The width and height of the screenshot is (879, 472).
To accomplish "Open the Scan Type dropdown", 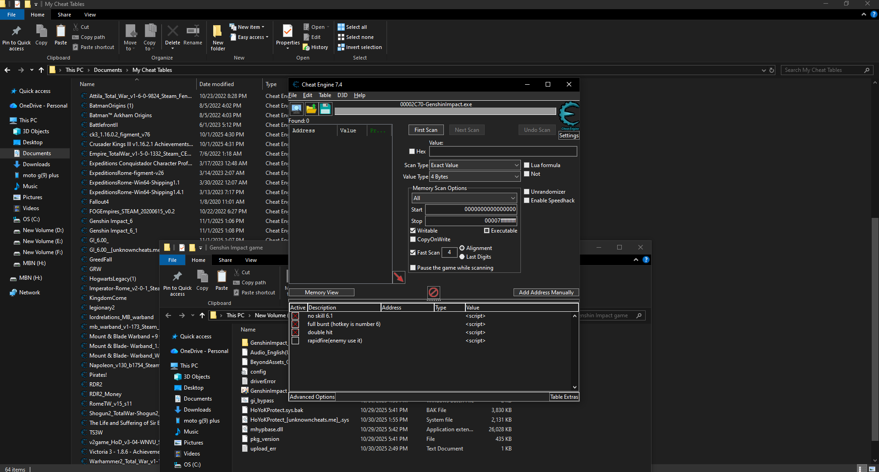I will click(475, 165).
